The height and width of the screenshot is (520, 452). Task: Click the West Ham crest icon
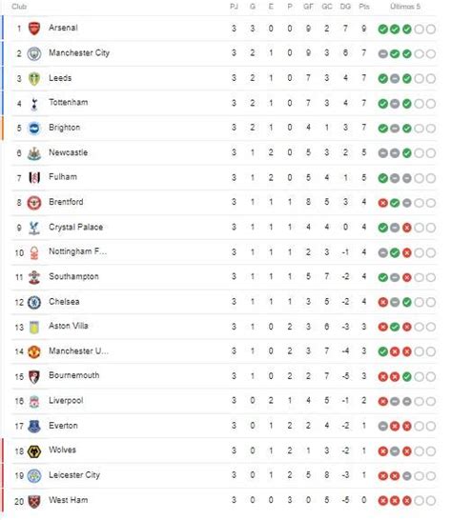(34, 501)
